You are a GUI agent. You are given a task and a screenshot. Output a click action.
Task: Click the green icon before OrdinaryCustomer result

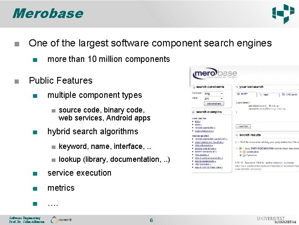point(241,148)
